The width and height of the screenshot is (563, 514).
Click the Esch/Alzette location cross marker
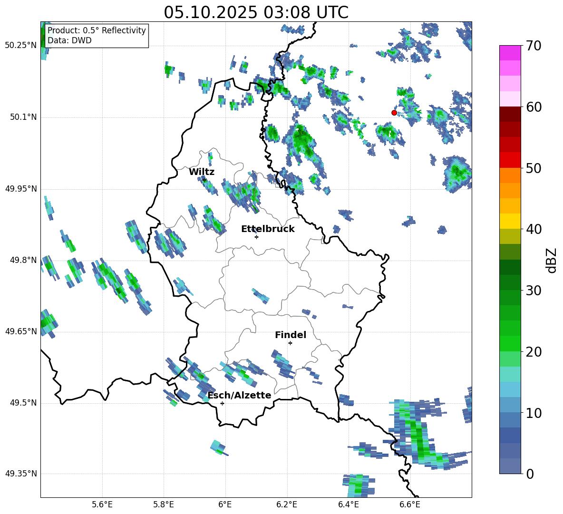[222, 403]
